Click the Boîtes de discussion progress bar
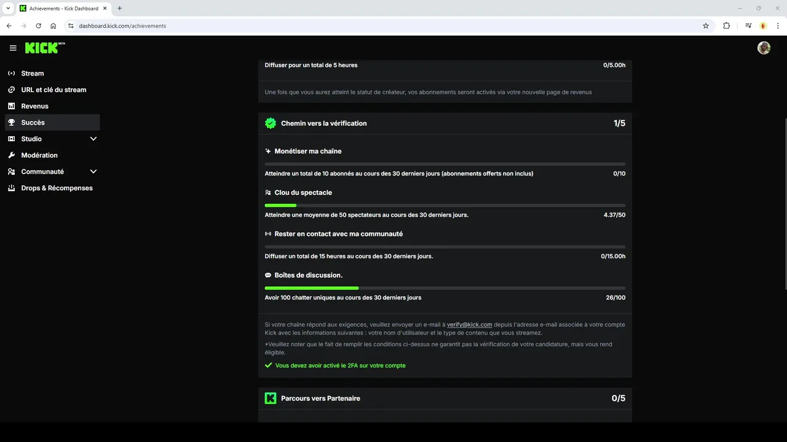 (445, 288)
